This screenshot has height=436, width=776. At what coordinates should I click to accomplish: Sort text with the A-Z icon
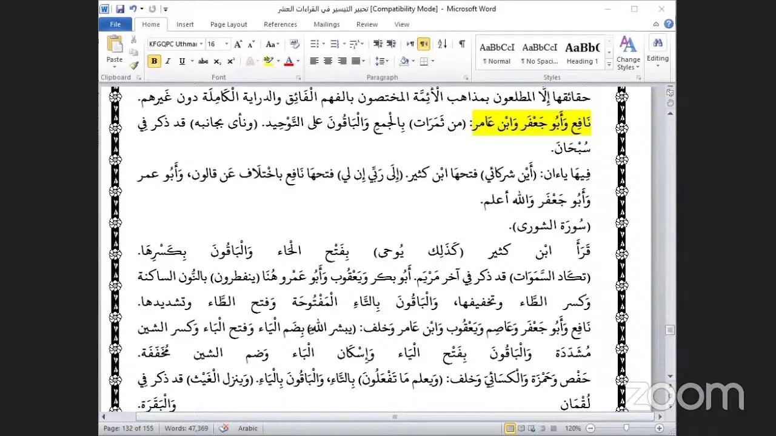pyautogui.click(x=443, y=44)
